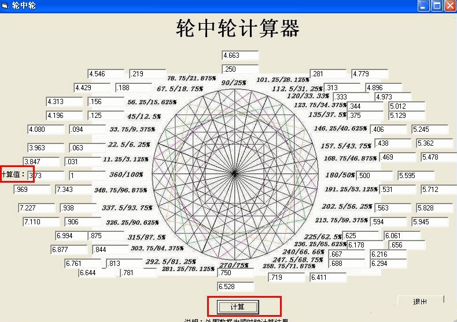Focus the 4.546 field

[106, 74]
